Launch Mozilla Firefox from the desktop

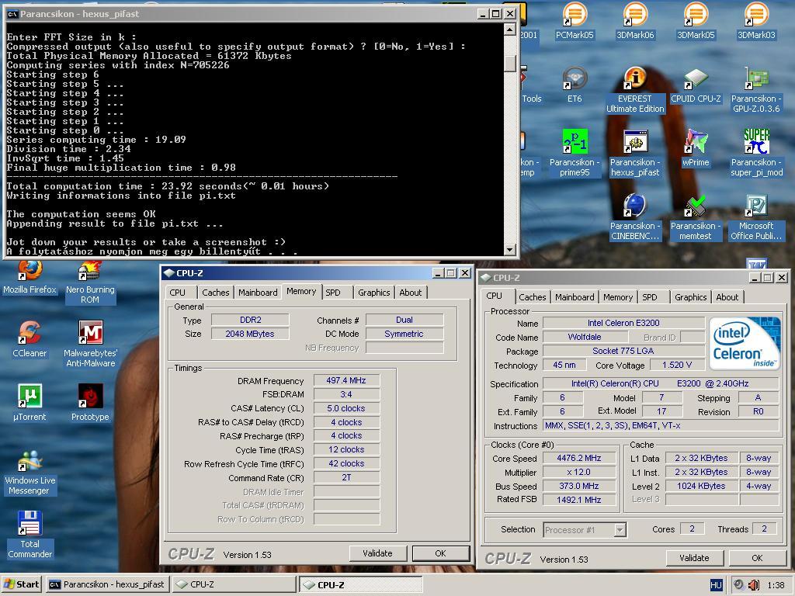pos(30,277)
